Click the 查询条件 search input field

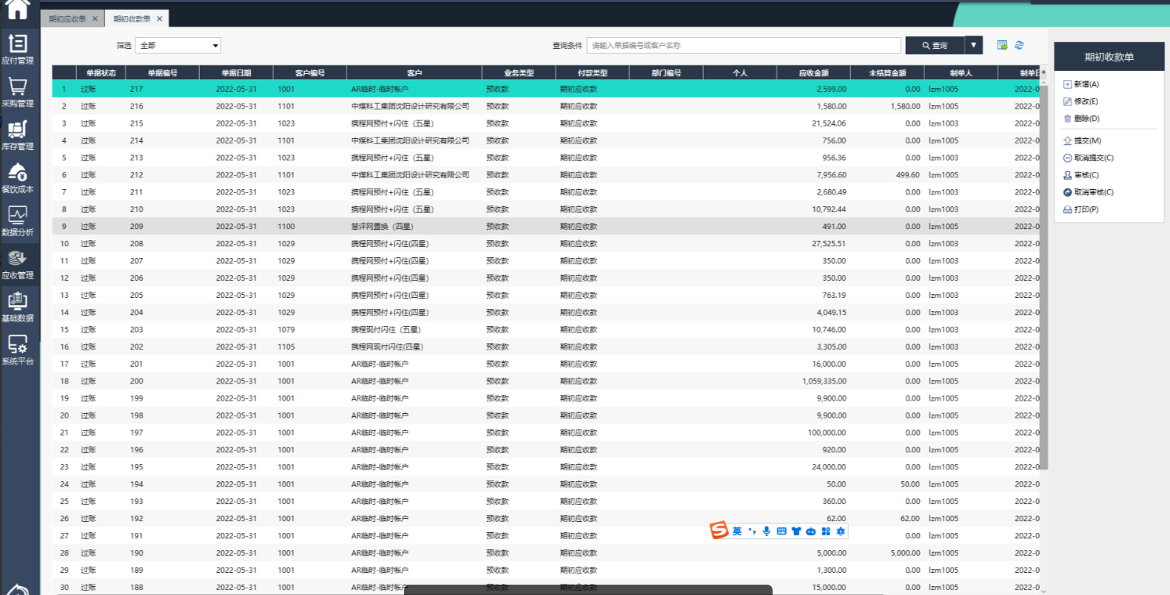743,46
